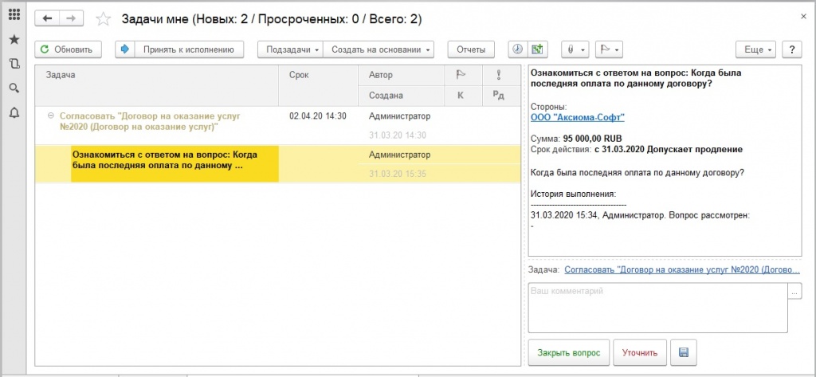Open the sections menu grid icon
Image resolution: width=816 pixels, height=377 pixels.
14,15
